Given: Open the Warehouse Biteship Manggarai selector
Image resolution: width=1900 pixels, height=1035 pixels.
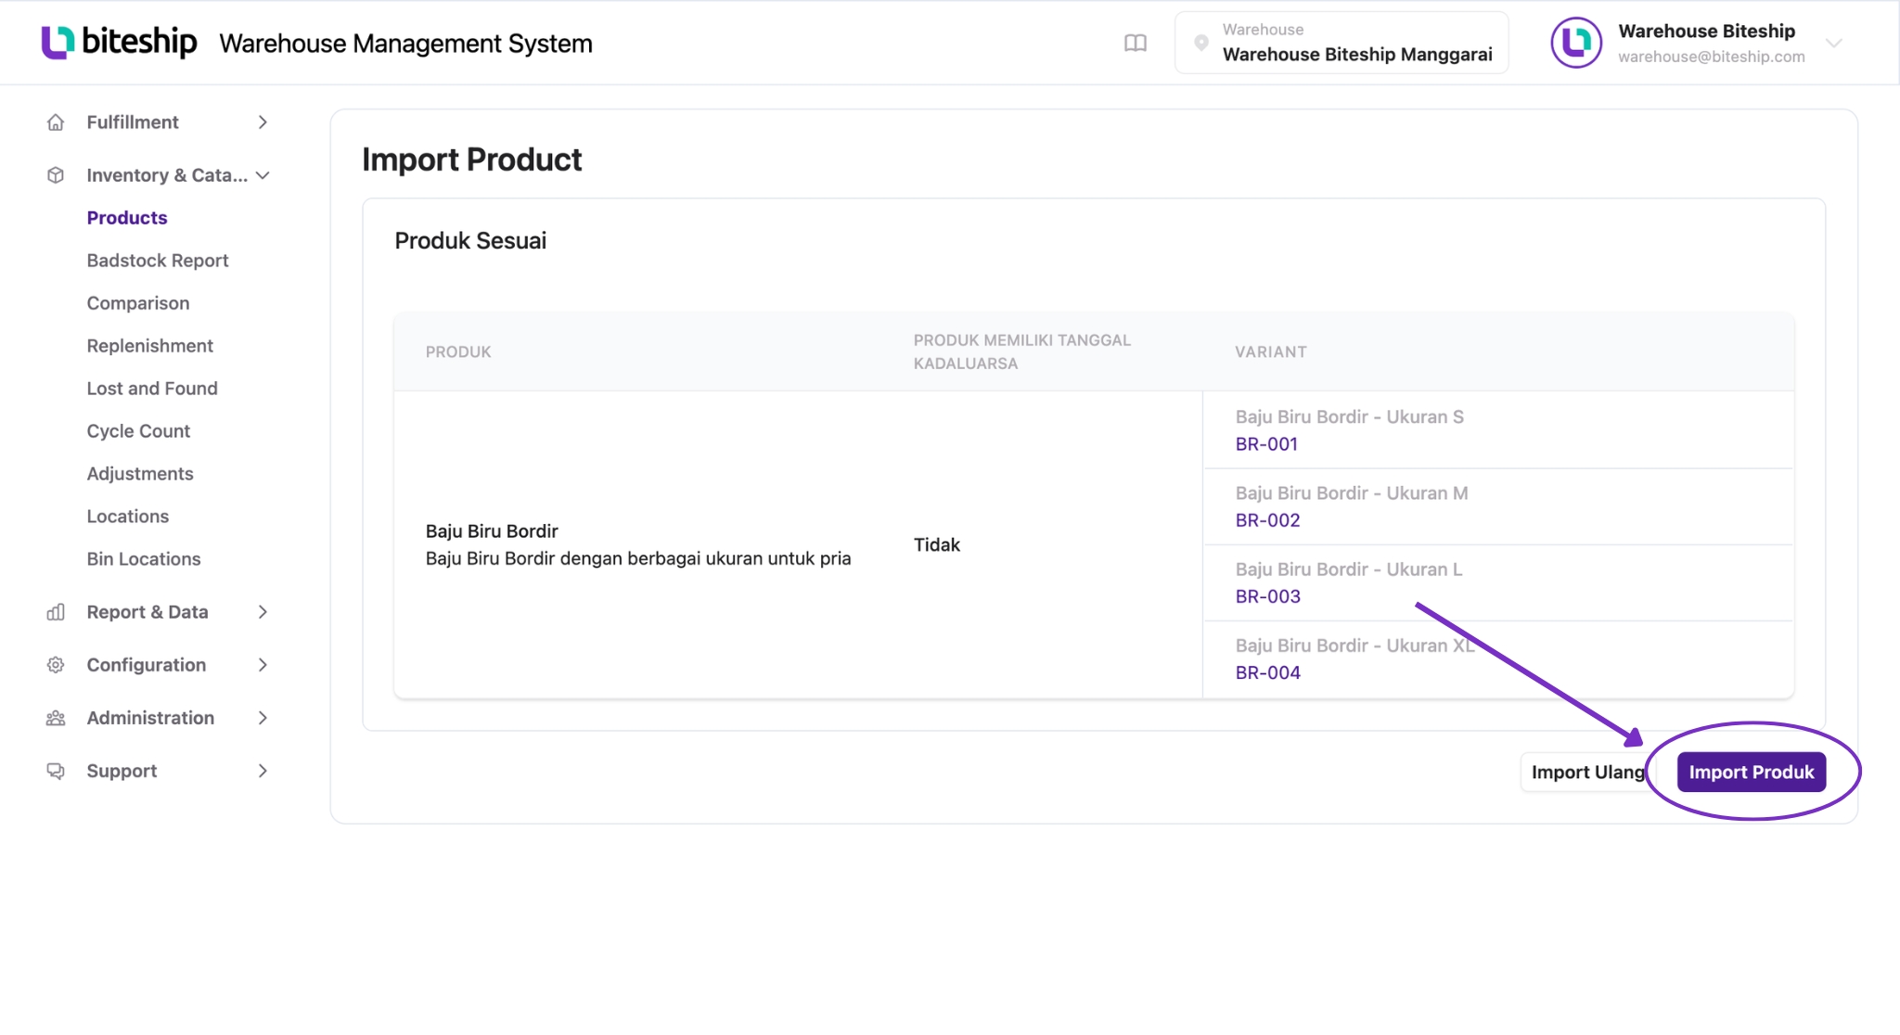Looking at the screenshot, I should [1342, 43].
